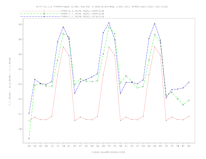The image size is (206, 159).
Task: Click x-axis forecast hour label 06
Action: 41,146
